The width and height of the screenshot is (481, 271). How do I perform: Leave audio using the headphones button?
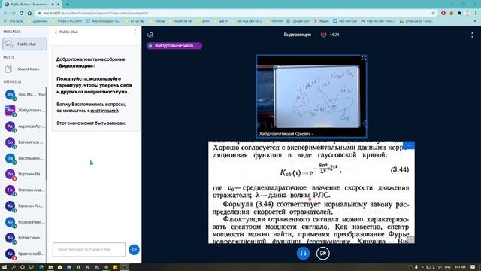coord(303,254)
